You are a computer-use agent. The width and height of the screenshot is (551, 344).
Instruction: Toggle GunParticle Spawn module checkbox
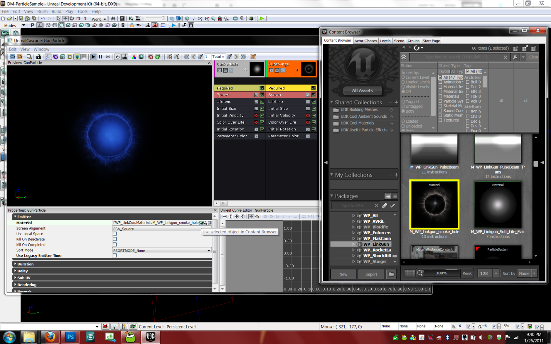pos(256,95)
